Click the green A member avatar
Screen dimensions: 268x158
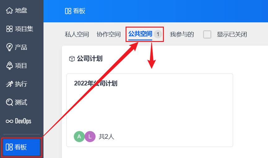click(79, 136)
